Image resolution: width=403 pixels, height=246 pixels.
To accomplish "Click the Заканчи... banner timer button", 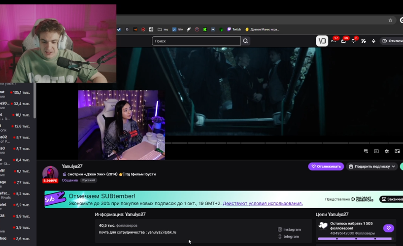I will (x=391, y=199).
